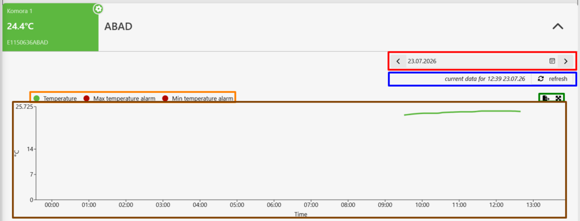This screenshot has width=580, height=221.
Task: Click the 00:00 time axis label
Action: coord(52,205)
